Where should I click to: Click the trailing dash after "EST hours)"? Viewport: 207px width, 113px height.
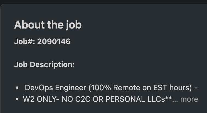pyautogui.click(x=196, y=88)
